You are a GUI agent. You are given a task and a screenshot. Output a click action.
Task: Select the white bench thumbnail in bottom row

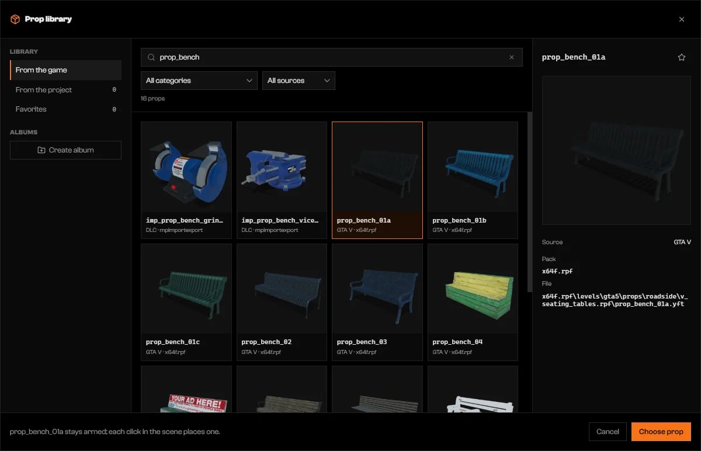pos(473,390)
